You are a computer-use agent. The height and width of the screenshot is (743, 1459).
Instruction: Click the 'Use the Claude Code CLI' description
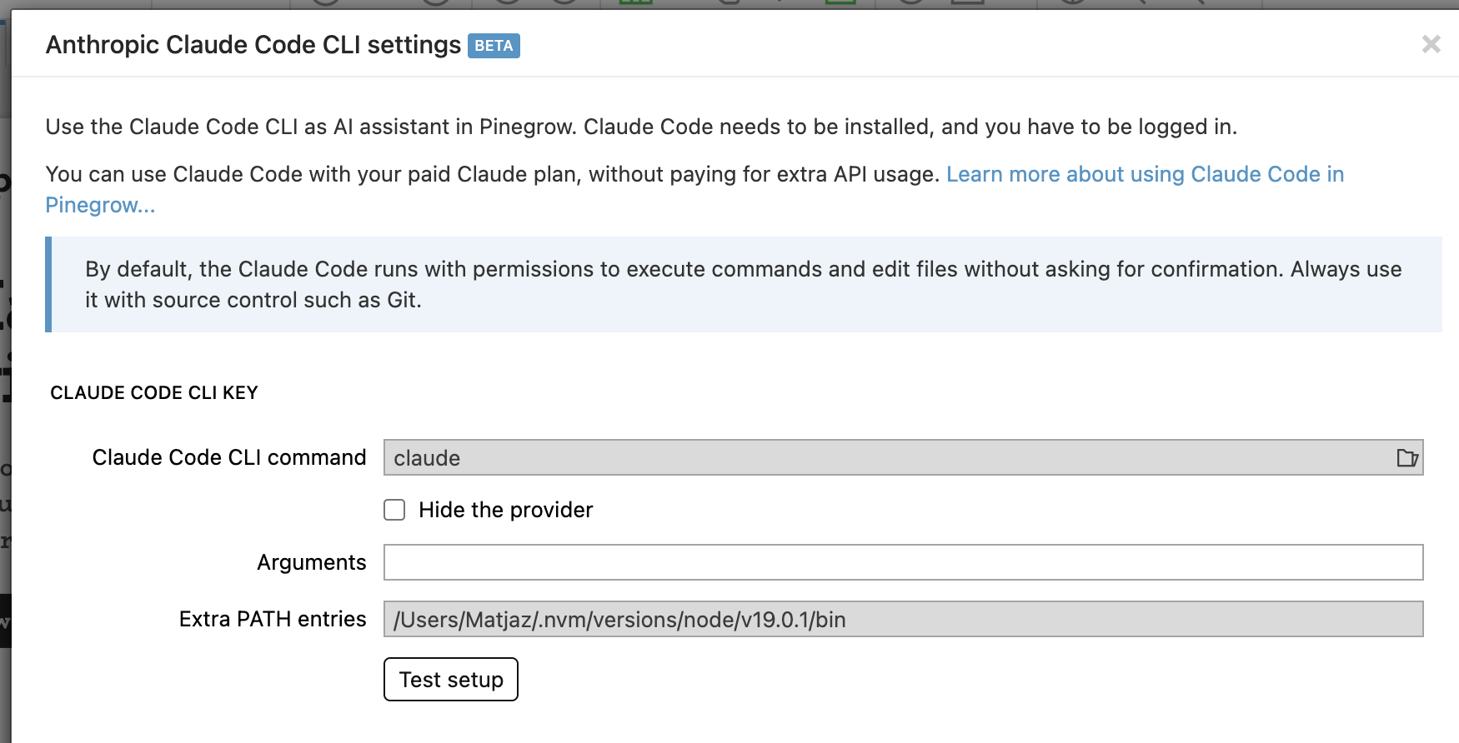[x=640, y=127]
